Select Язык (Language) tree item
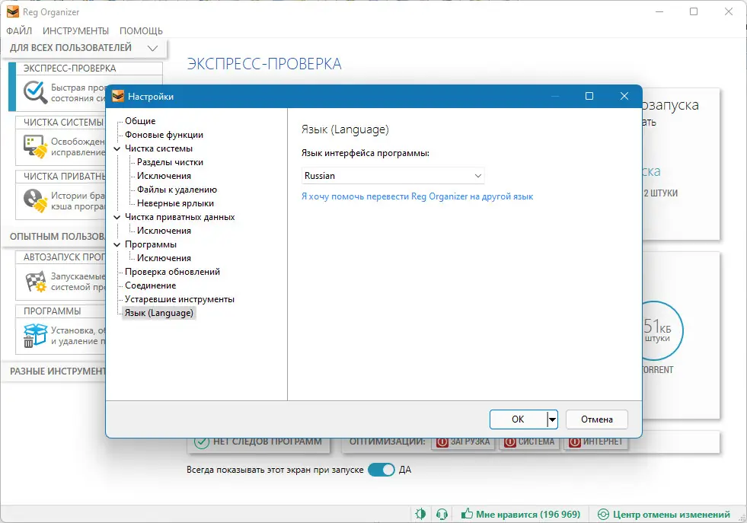Screen dimensions: 747x523 [x=158, y=313]
